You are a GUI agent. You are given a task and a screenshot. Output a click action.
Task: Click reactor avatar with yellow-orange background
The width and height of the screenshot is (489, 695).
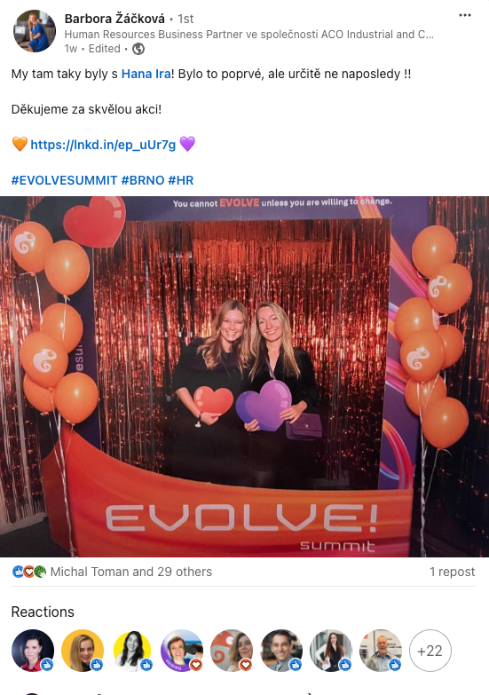[x=83, y=651]
